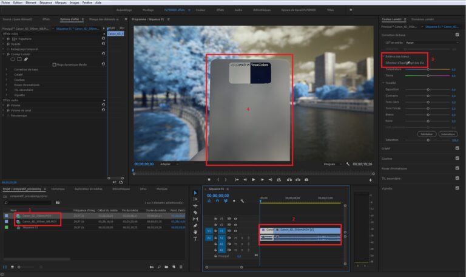Expand Roues chromatiques in effect options
466x277 pixels.
click(7, 85)
